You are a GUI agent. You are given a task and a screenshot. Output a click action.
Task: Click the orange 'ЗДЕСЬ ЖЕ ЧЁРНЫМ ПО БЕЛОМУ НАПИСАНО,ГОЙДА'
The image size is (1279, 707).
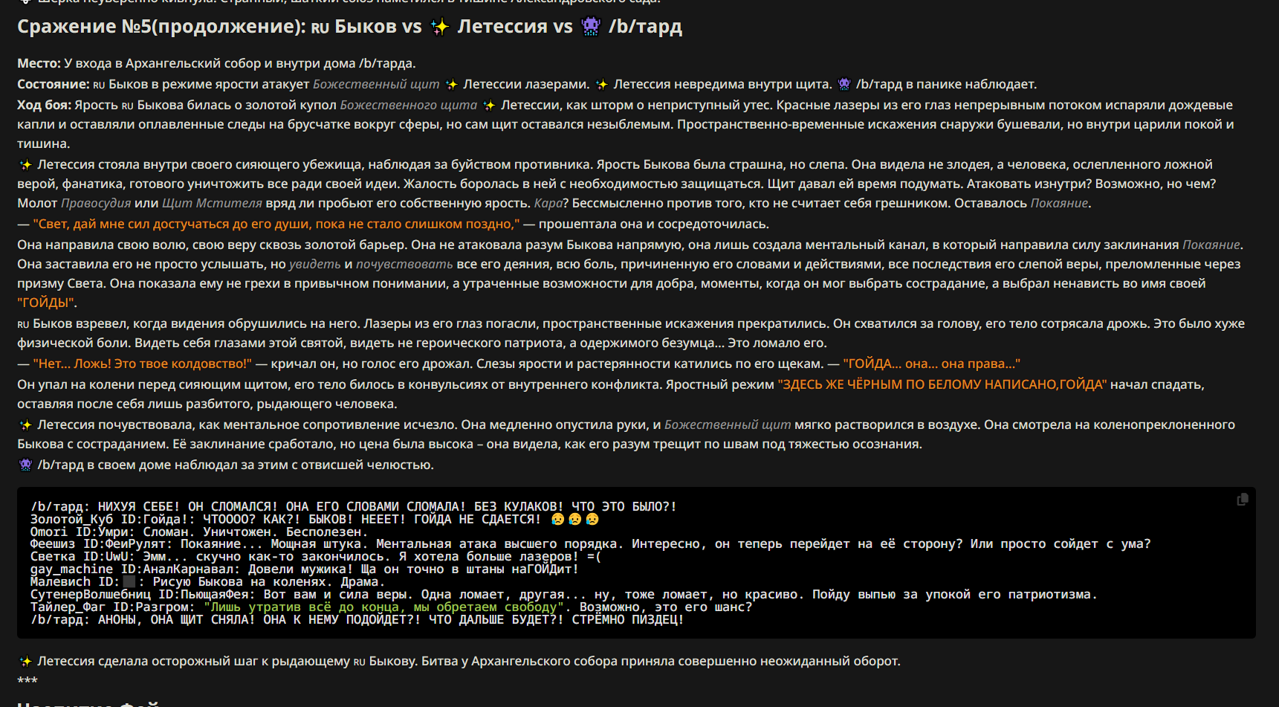click(x=942, y=384)
